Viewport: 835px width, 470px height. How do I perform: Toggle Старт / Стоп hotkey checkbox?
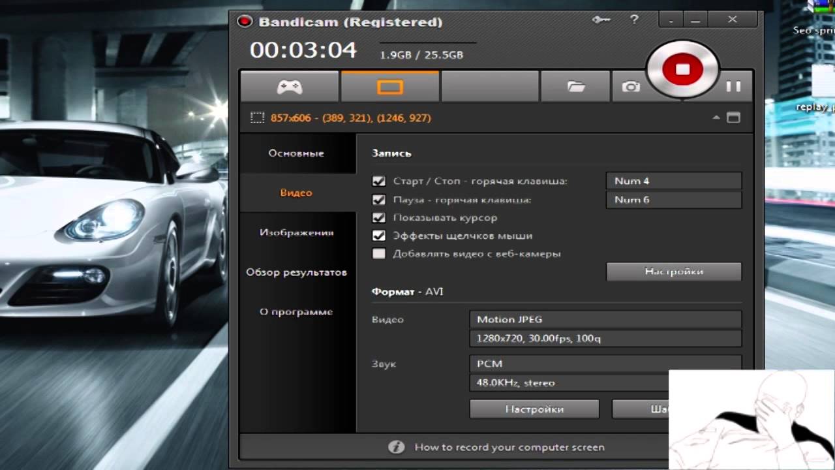pos(378,181)
